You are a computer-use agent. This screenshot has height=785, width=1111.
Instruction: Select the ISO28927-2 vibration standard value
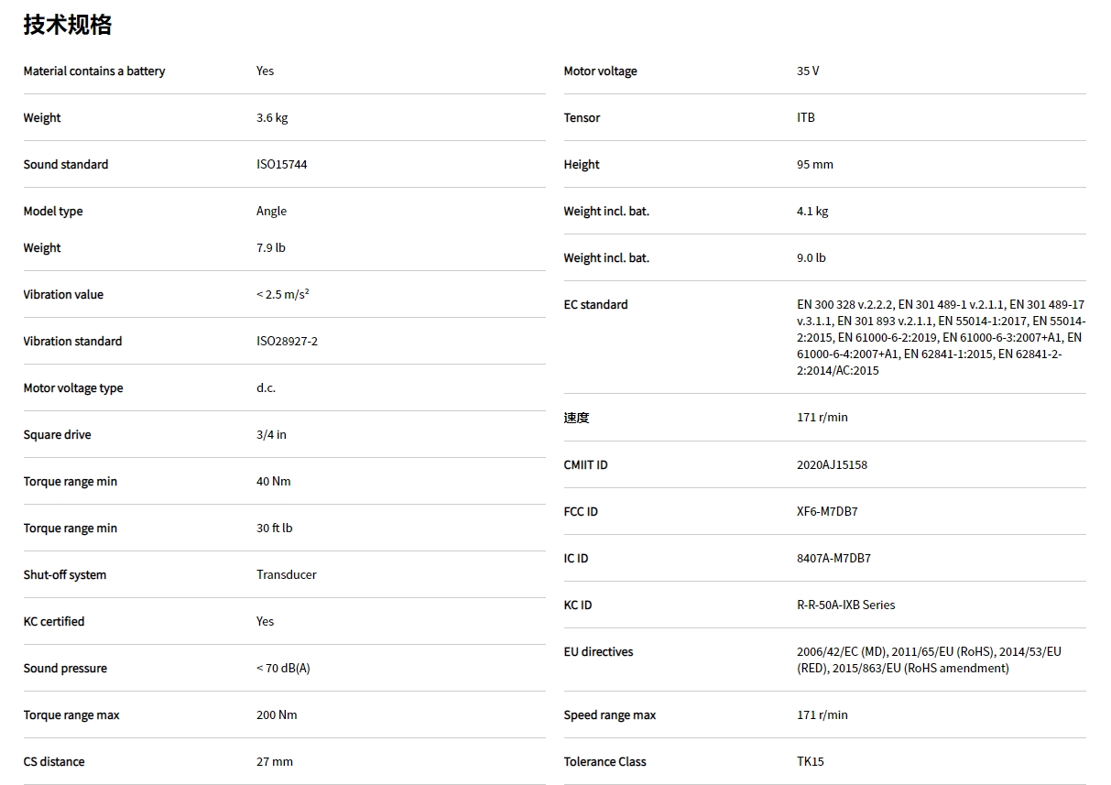287,342
